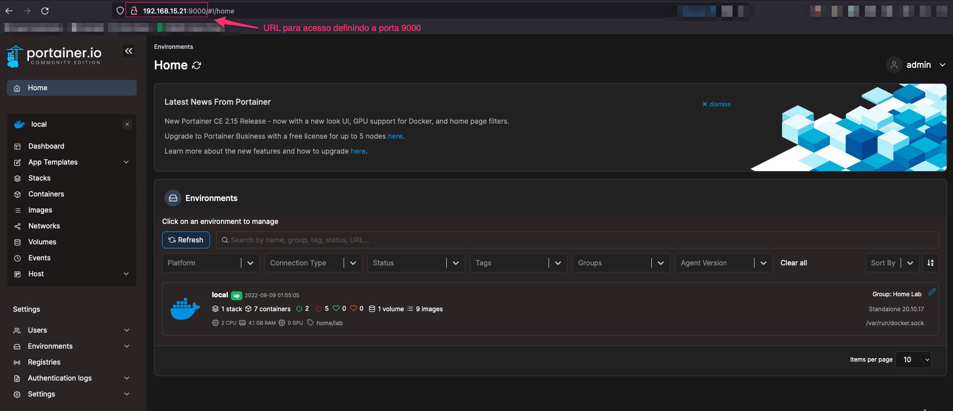Dismiss the Latest News banner

pos(716,104)
